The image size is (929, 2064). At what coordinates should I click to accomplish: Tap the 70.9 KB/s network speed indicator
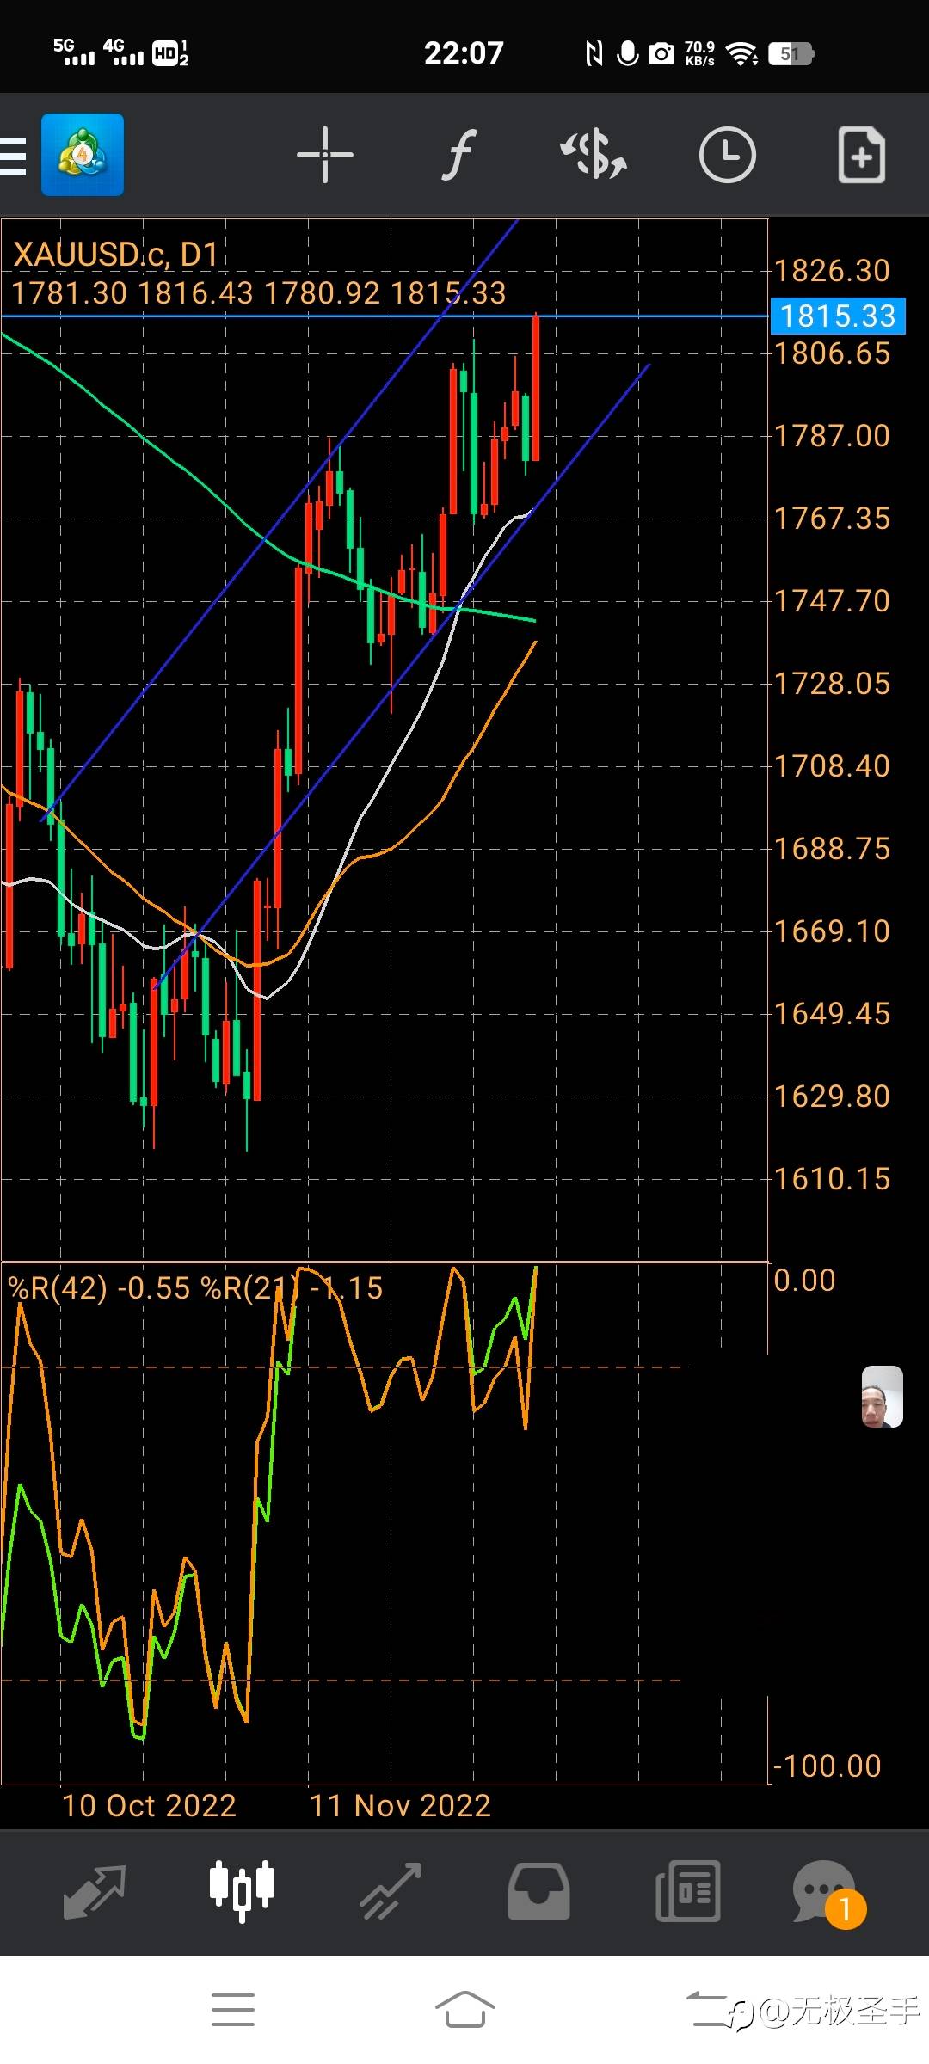tap(699, 53)
